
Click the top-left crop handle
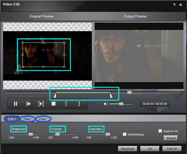coord(22,43)
